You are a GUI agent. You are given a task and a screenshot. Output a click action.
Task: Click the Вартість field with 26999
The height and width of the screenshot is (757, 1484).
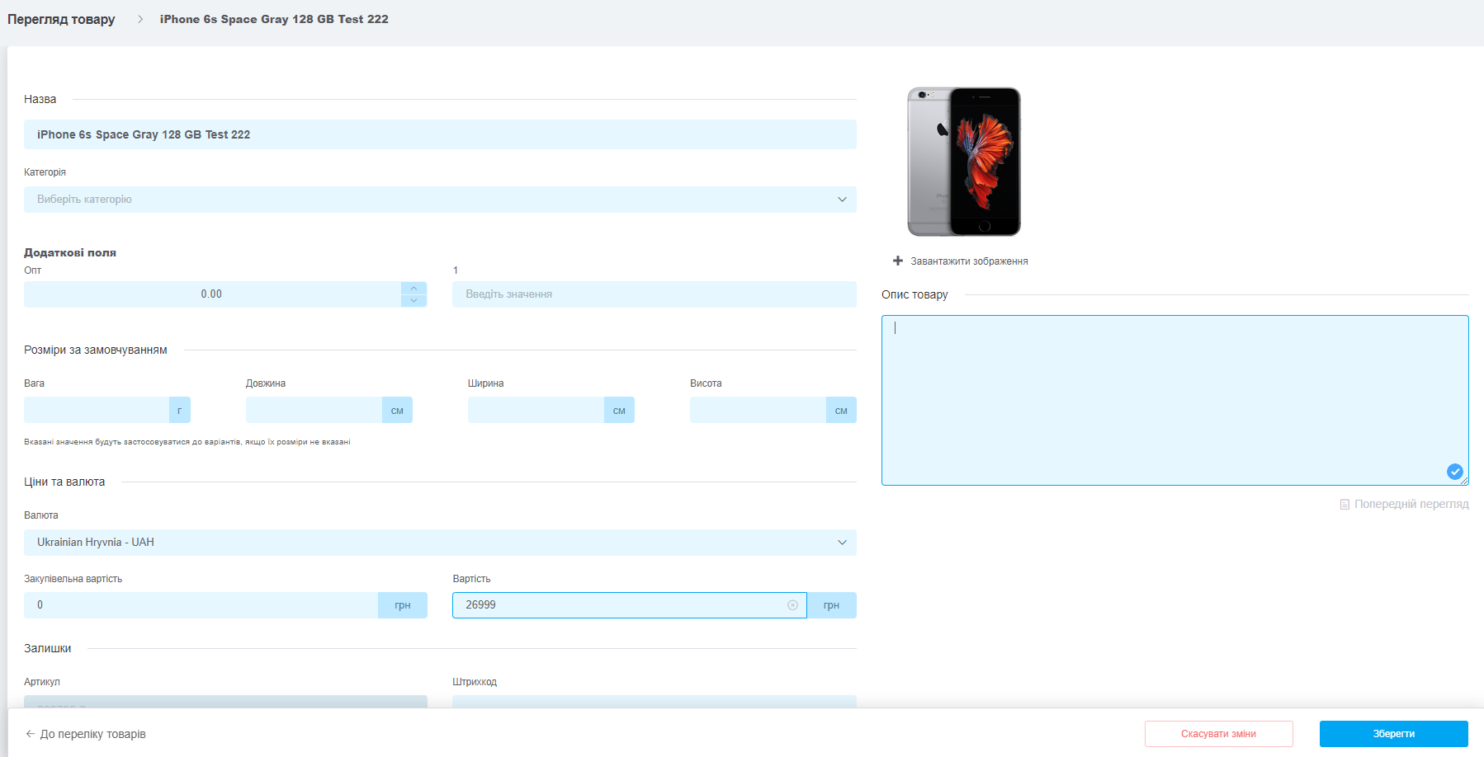pos(629,605)
